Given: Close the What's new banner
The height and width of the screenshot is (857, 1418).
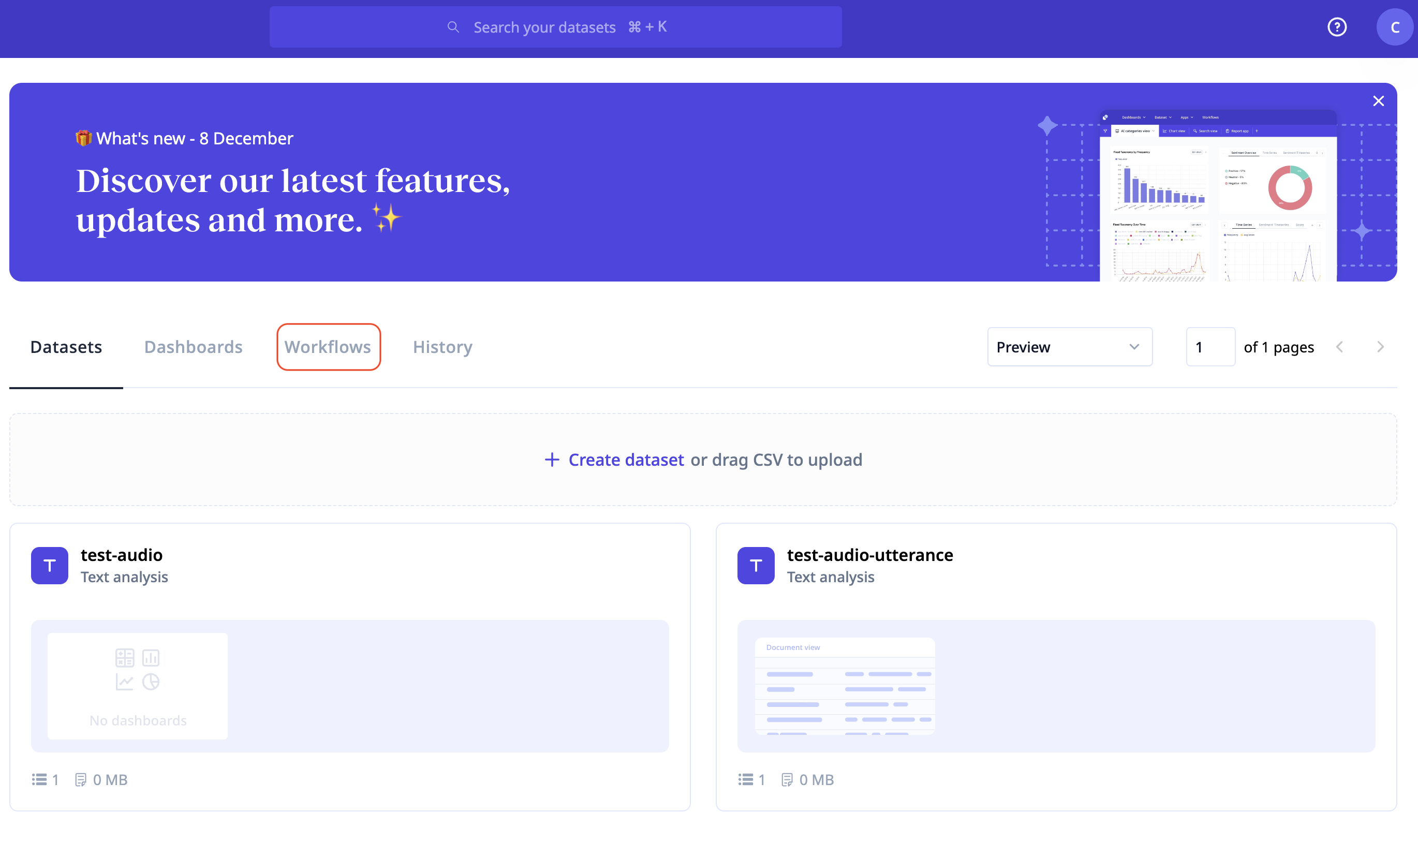Looking at the screenshot, I should click(1378, 101).
